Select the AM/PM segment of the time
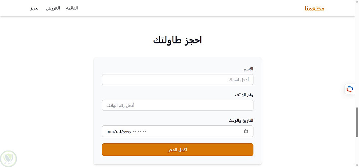The height and width of the screenshot is (167, 359). point(144,132)
